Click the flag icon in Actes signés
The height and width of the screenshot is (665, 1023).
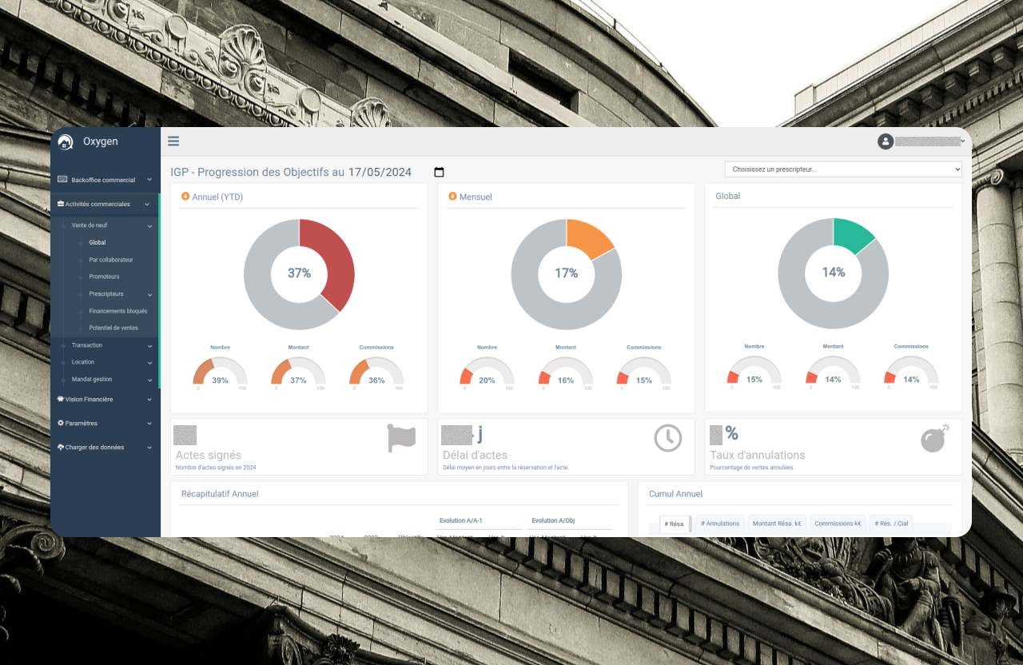coord(401,438)
